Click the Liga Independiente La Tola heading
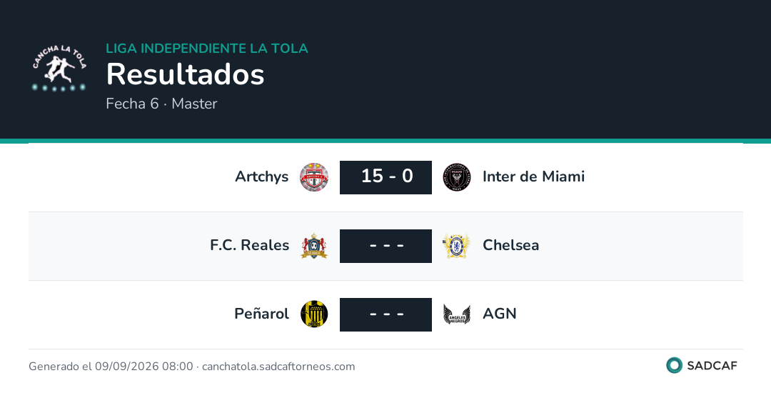Screen dimensions: 771x403 207,48
